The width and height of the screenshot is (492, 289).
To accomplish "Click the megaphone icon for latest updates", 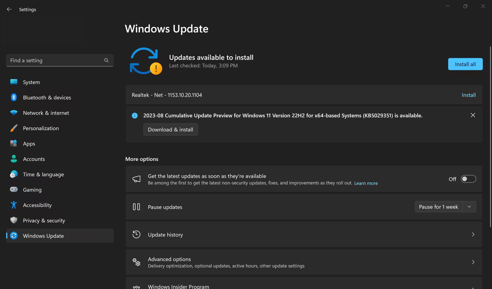I will [x=136, y=179].
